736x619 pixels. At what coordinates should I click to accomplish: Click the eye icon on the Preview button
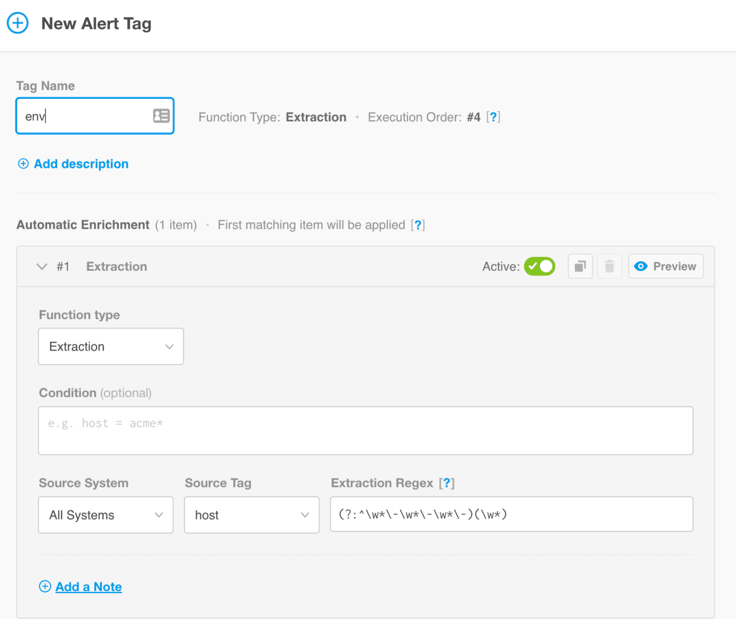click(641, 266)
